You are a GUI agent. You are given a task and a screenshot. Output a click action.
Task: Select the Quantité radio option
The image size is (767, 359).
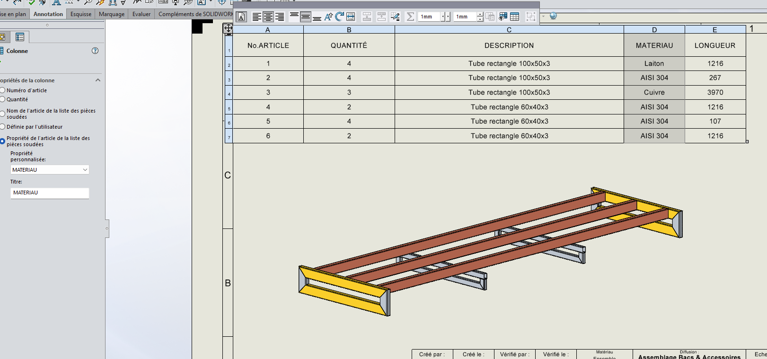(x=2, y=99)
